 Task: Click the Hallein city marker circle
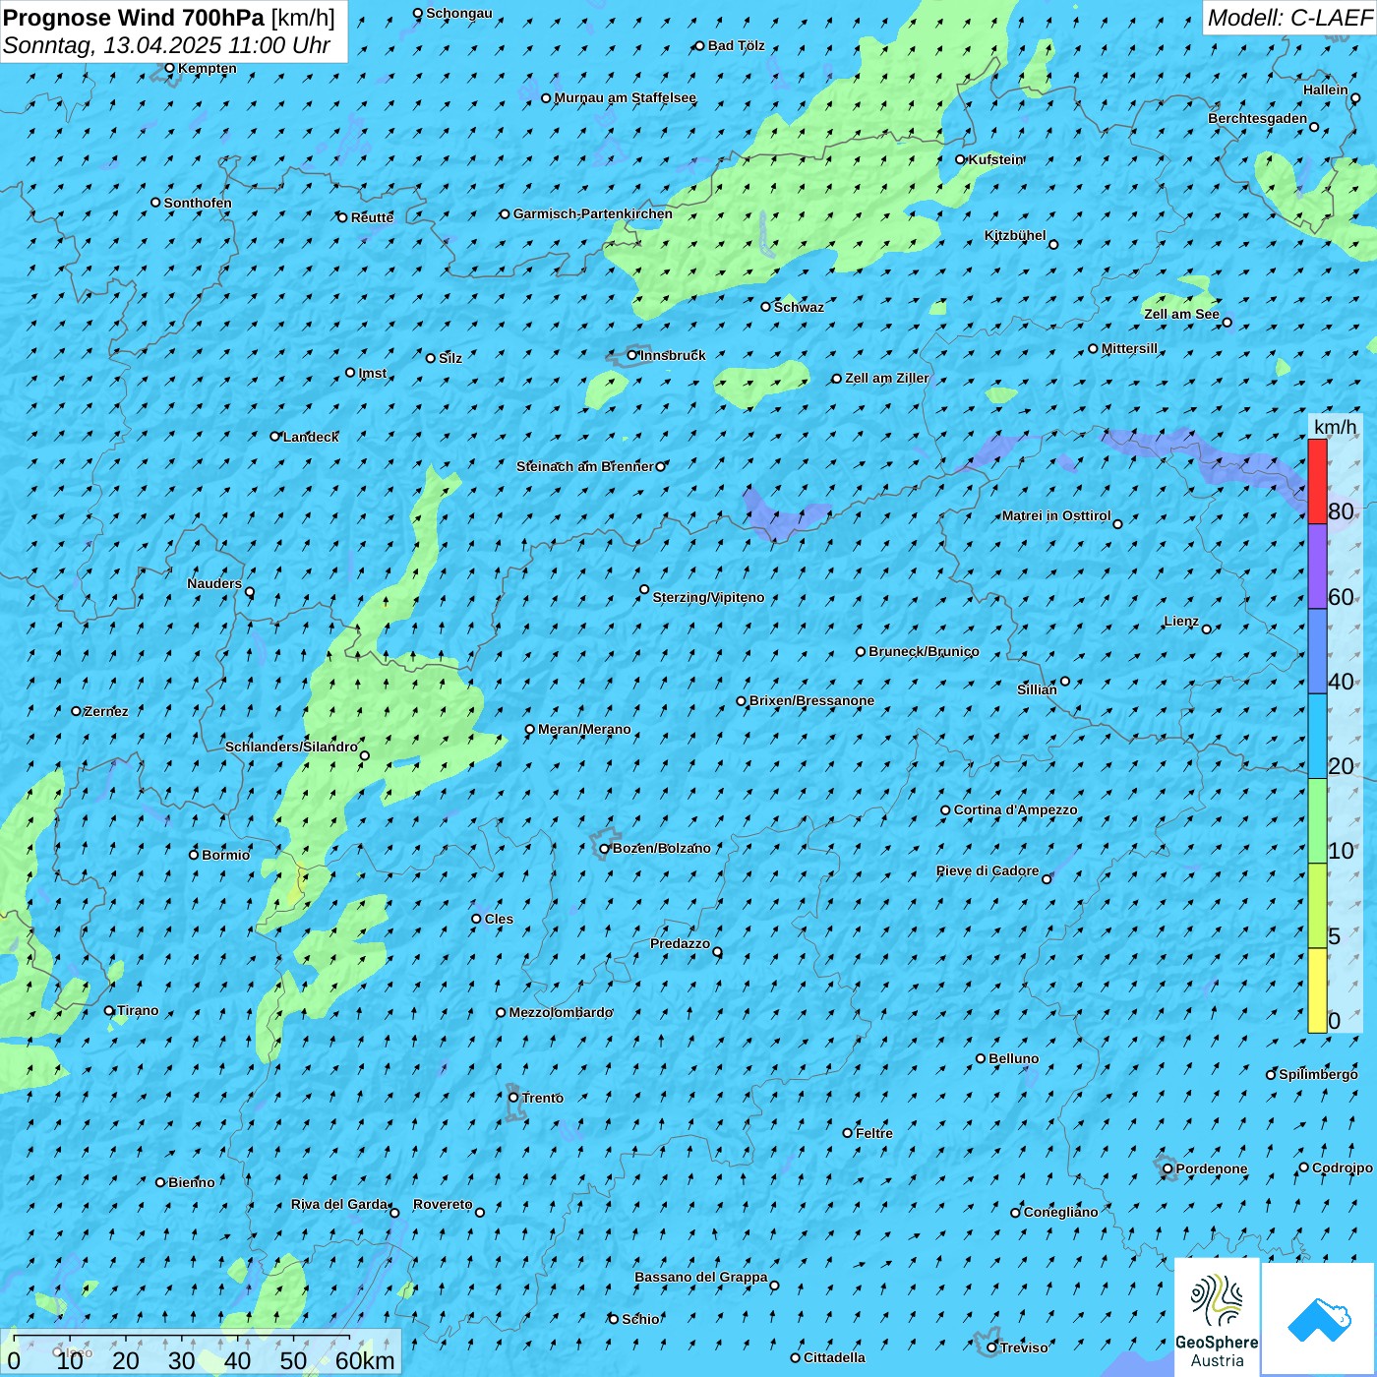click(x=1355, y=97)
